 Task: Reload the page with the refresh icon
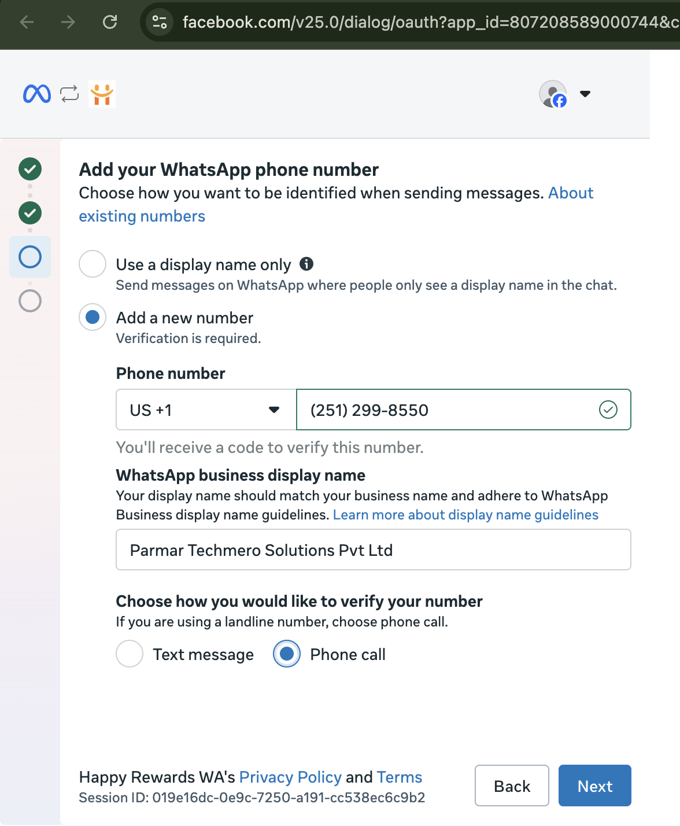point(110,22)
